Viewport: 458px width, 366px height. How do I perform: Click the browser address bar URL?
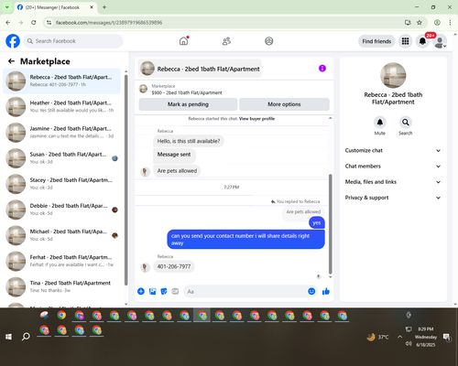click(109, 23)
